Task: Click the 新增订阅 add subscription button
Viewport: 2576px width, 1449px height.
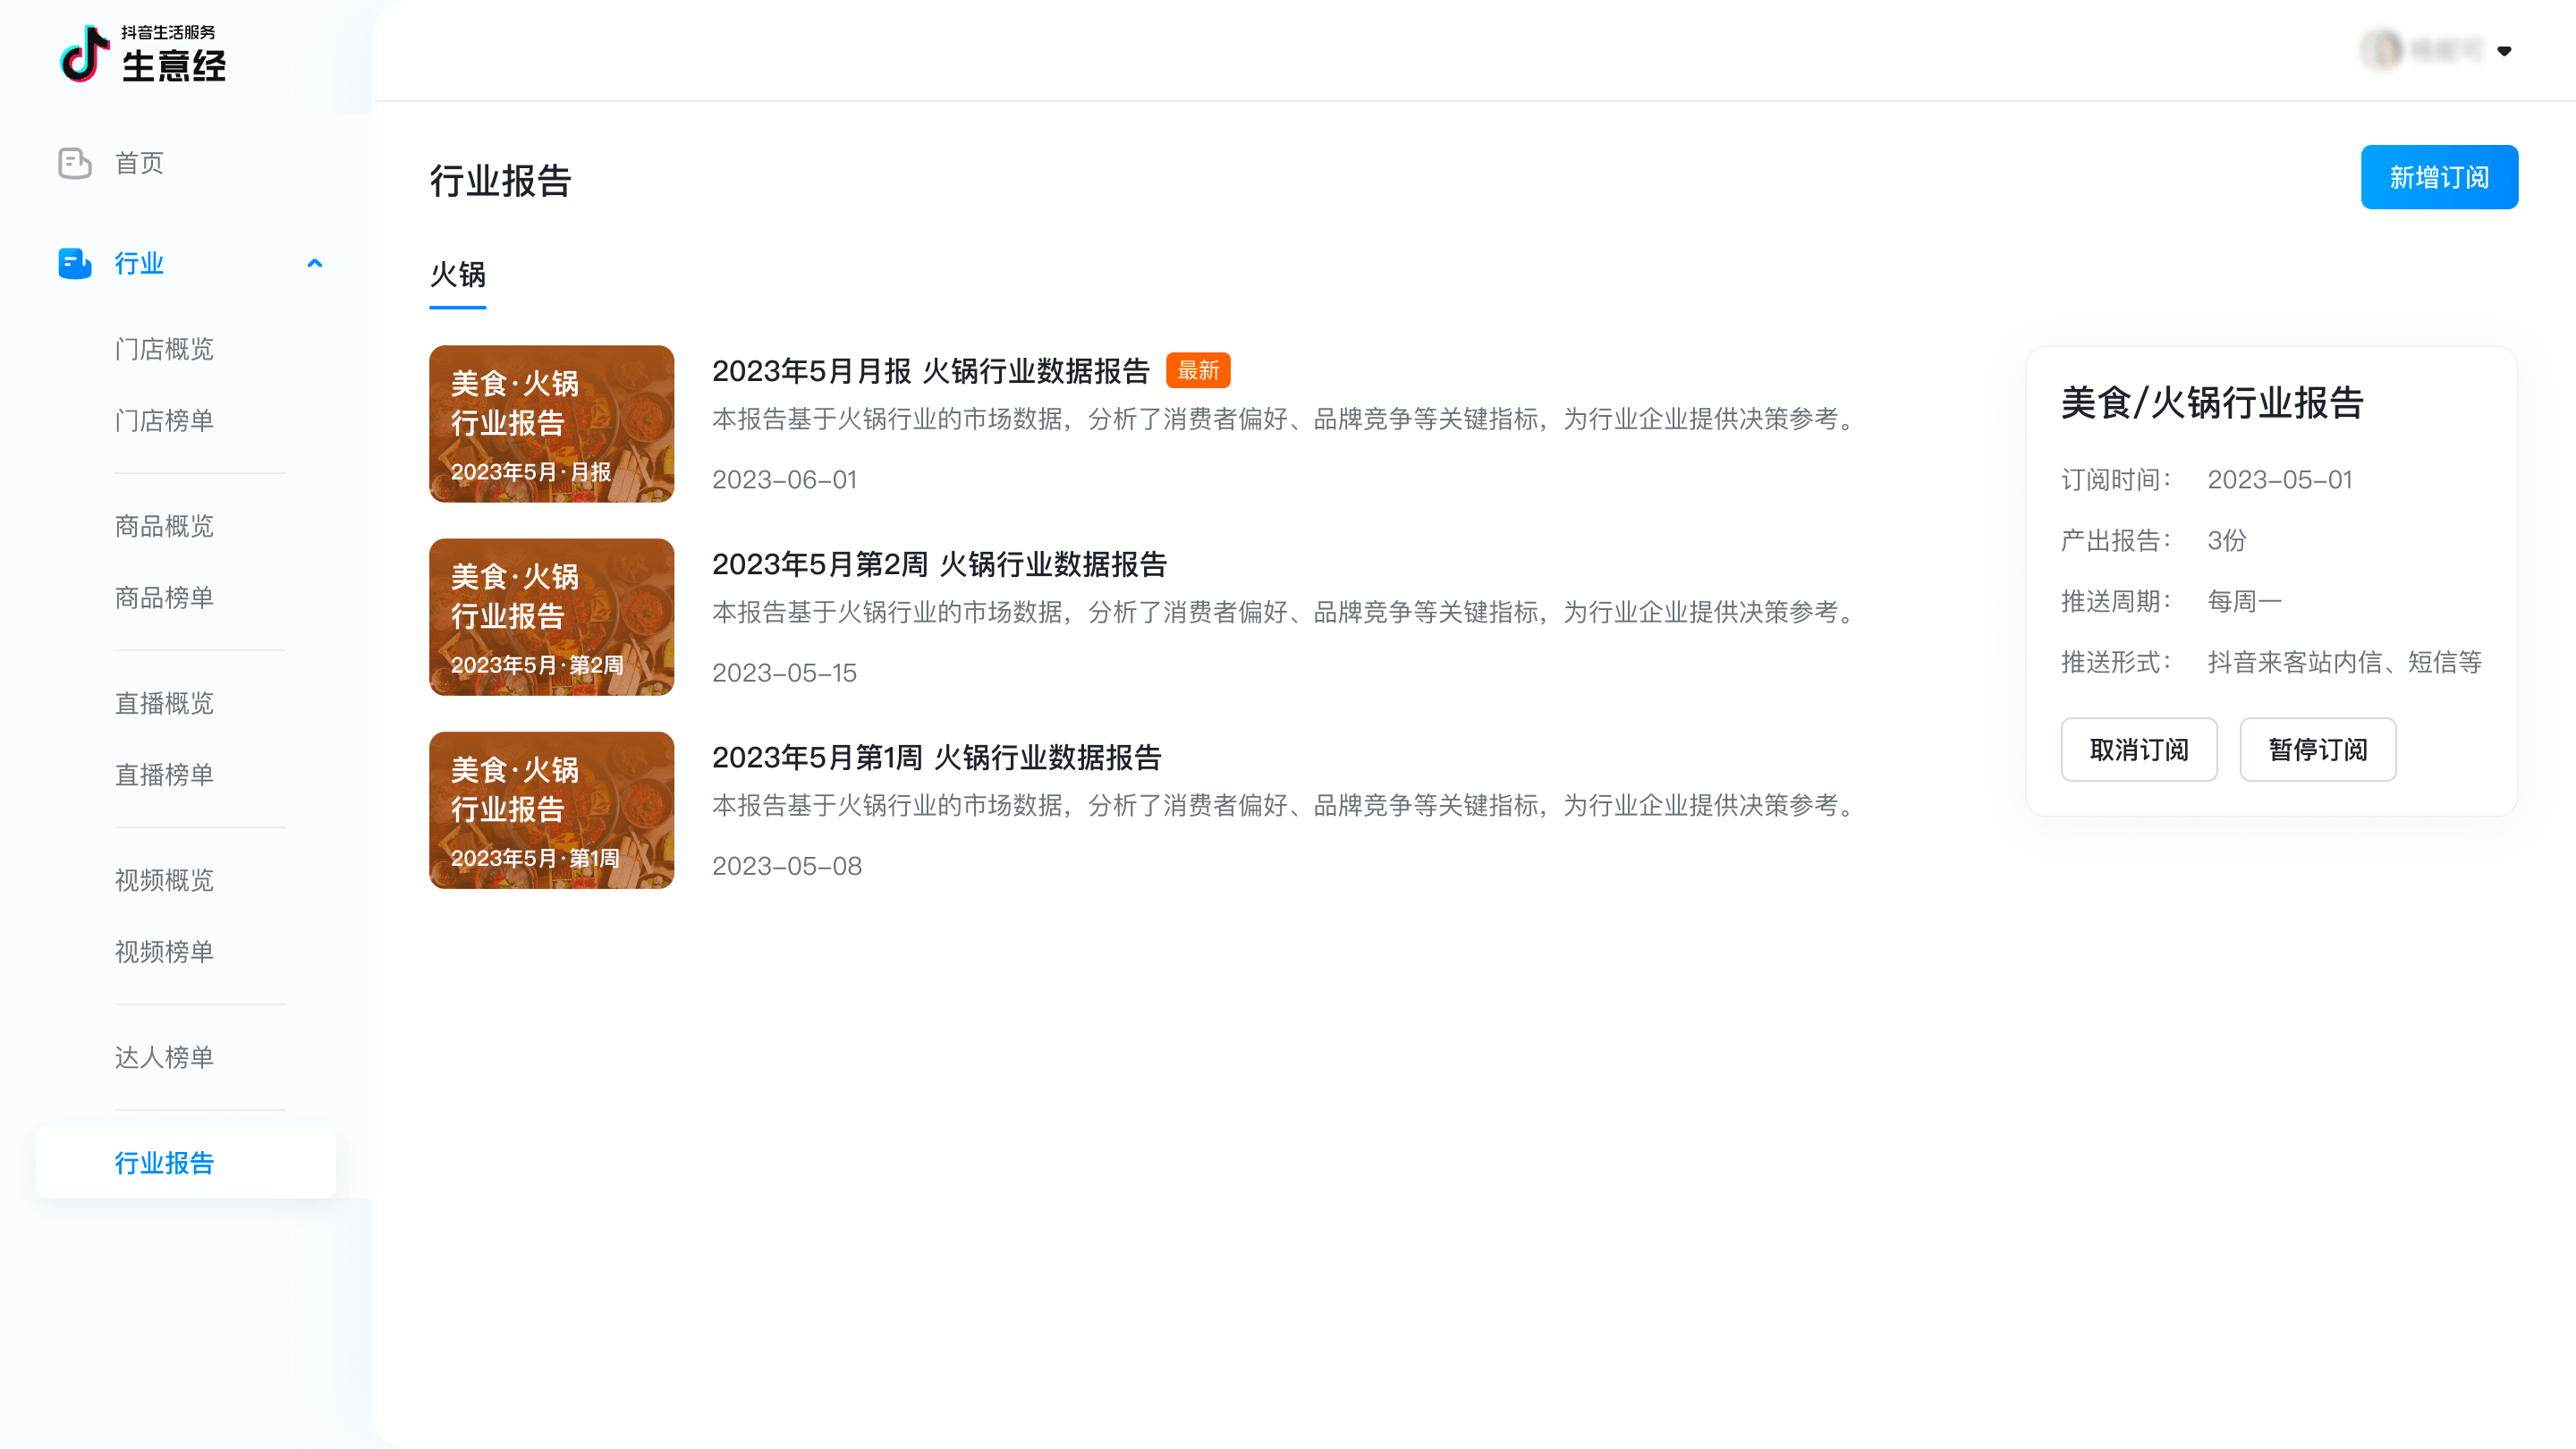Action: click(x=2440, y=177)
